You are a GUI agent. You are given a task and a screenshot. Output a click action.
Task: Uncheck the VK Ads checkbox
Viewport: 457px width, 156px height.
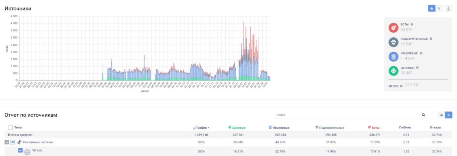pos(20,150)
